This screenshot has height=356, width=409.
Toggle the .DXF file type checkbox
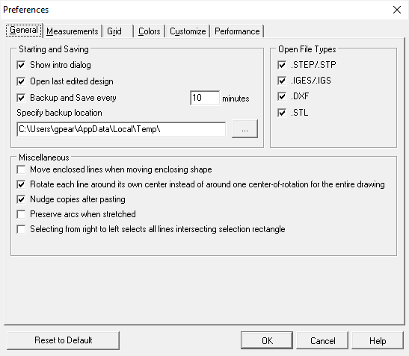pyautogui.click(x=282, y=96)
